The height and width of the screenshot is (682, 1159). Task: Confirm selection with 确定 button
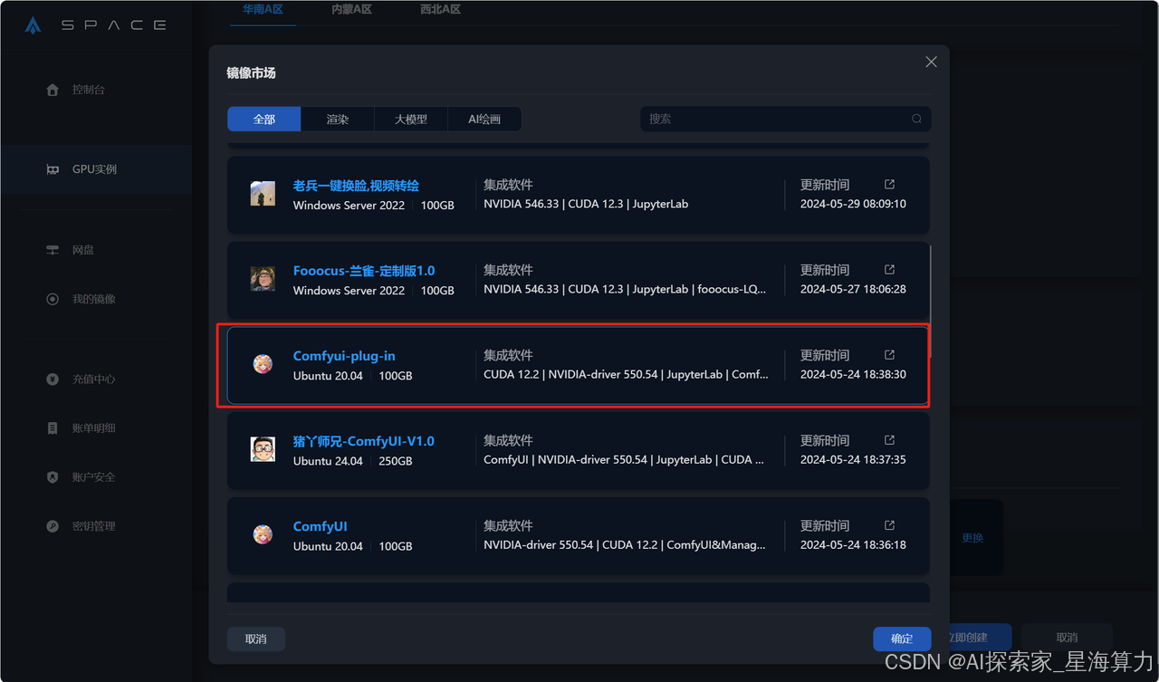click(x=902, y=639)
